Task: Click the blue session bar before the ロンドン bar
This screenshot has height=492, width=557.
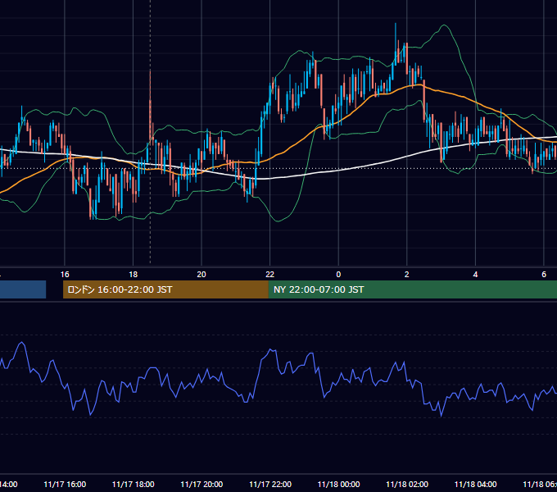Action: (23, 289)
